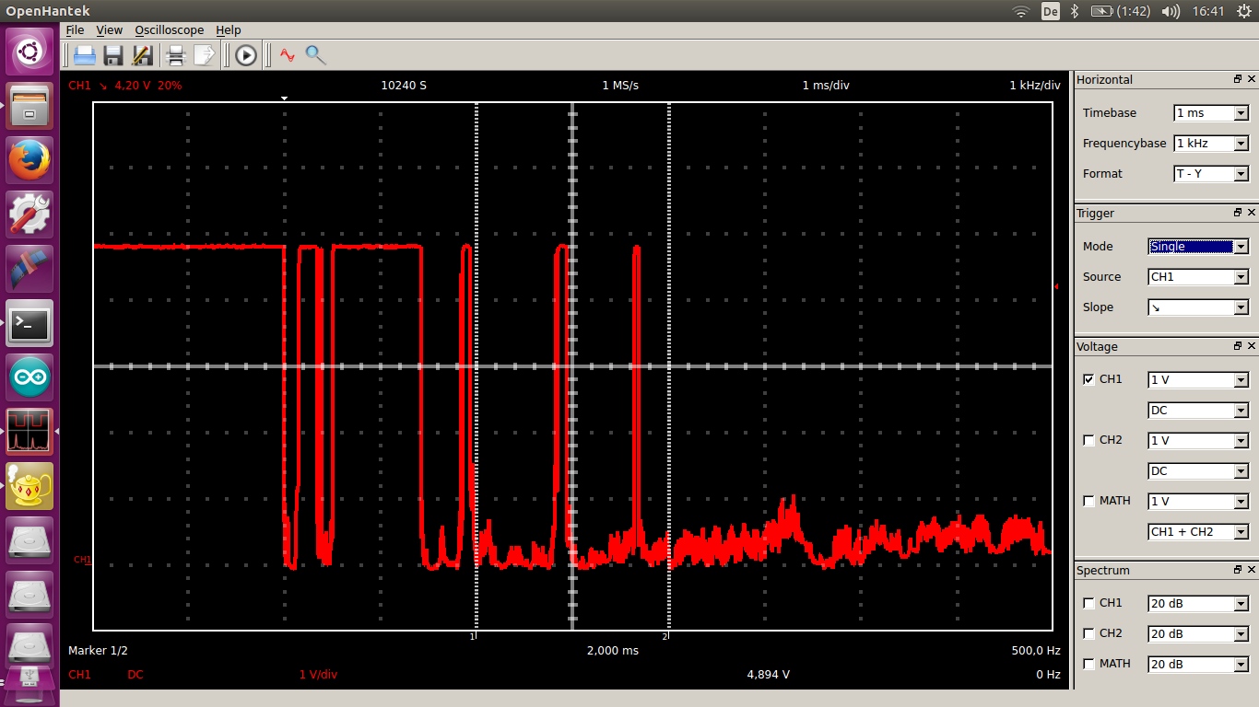Click the magnifying glass zoom icon
Image resolution: width=1259 pixels, height=707 pixels.
tap(315, 55)
